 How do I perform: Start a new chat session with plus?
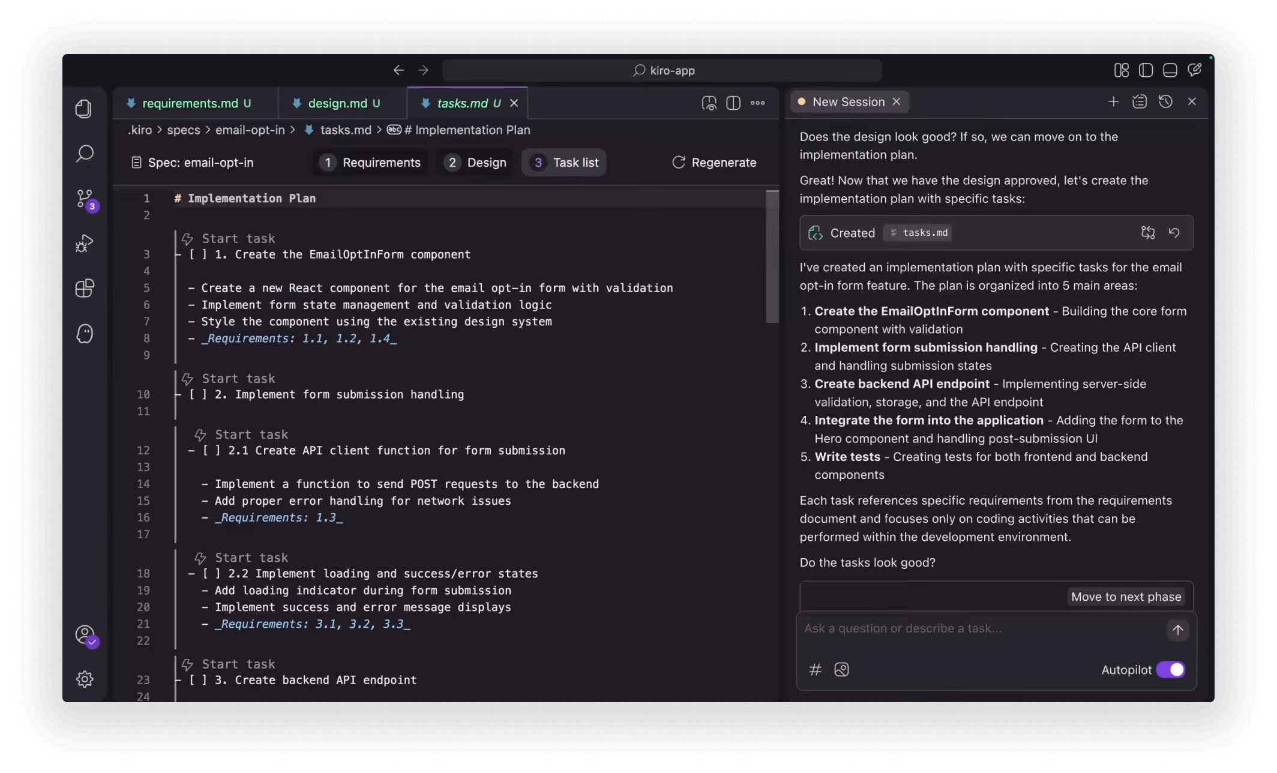pos(1113,102)
